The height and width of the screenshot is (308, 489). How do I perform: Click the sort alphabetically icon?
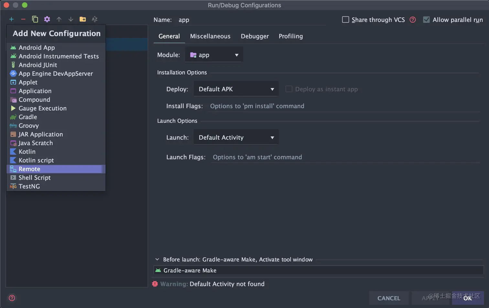tap(94, 19)
